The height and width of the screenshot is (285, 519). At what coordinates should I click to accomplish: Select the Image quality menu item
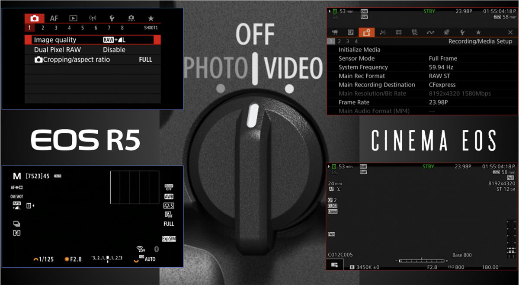[x=93, y=40]
